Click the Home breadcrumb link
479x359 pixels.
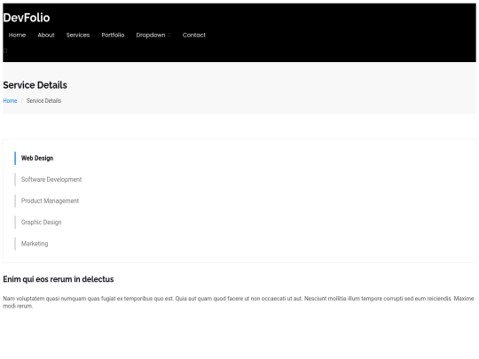tap(10, 101)
